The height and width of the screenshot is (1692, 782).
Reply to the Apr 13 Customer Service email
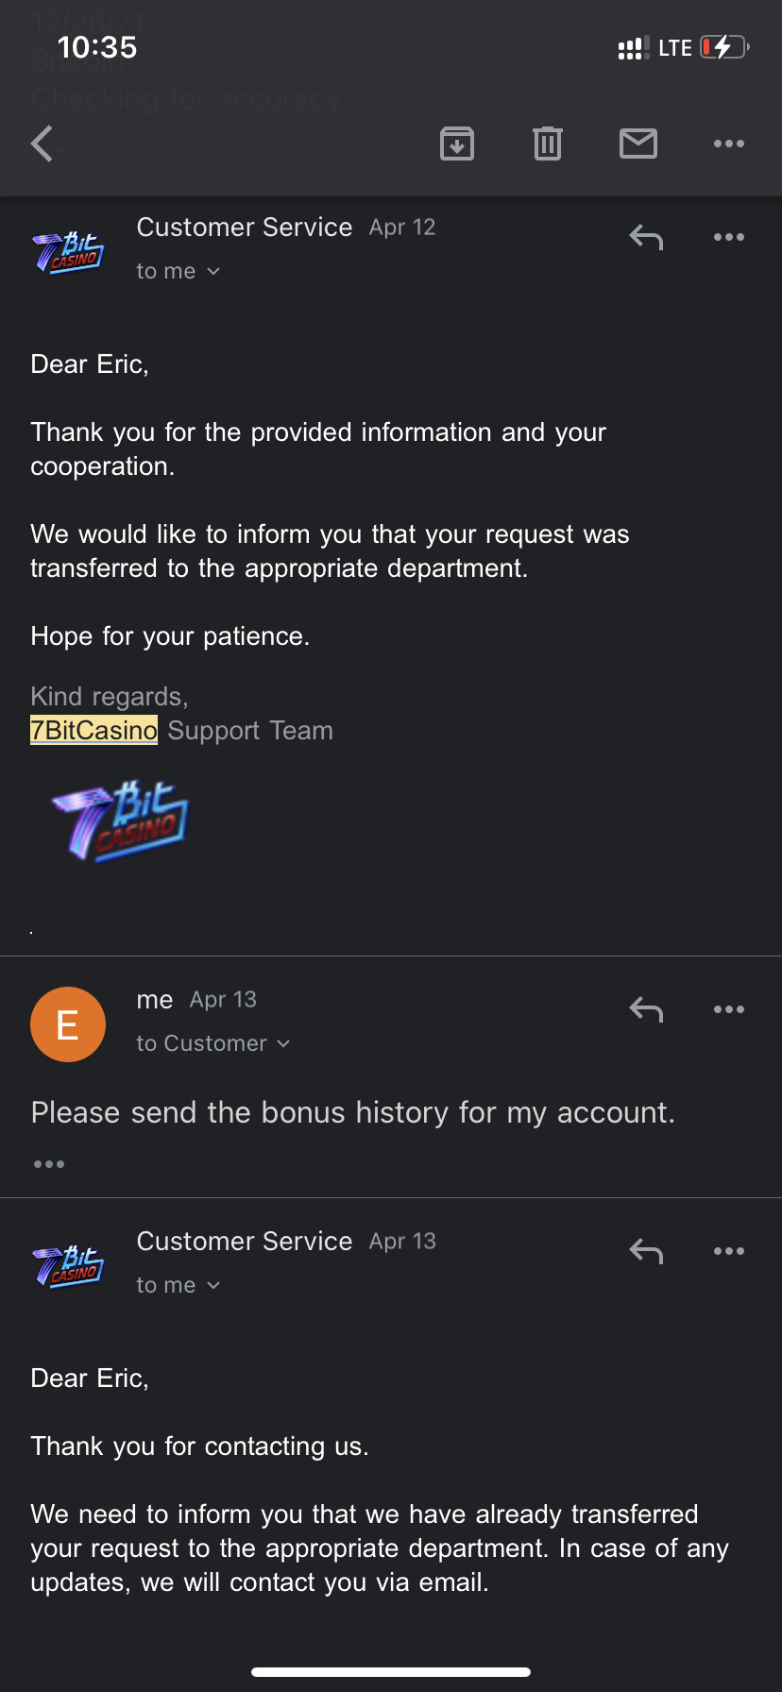point(646,1251)
